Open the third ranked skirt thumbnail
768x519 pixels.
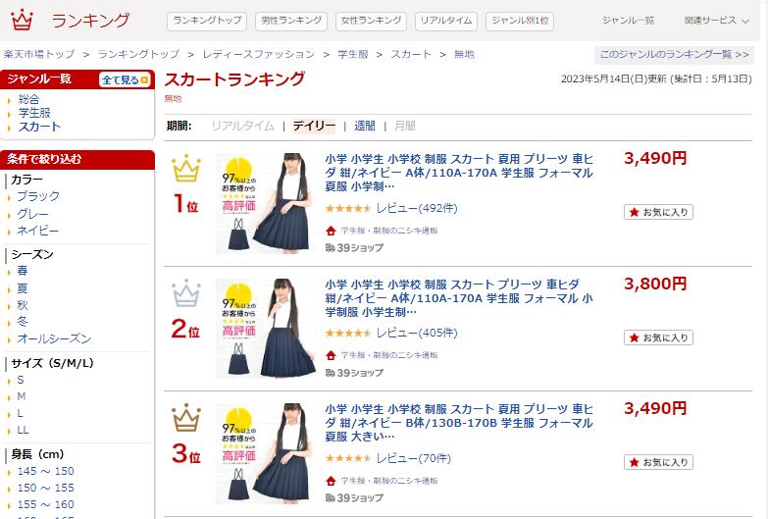(266, 453)
